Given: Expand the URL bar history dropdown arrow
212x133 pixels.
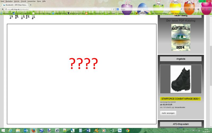Looking at the screenshot, I should coord(111,9).
